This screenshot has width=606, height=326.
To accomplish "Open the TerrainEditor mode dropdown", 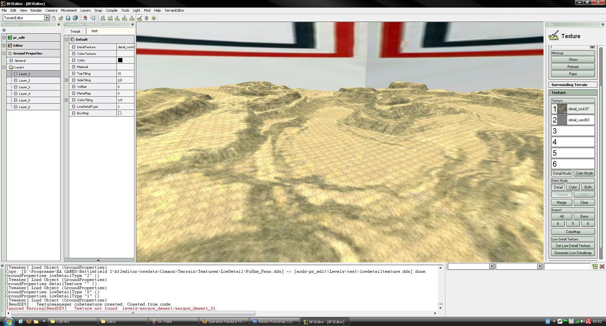I will [x=47, y=18].
